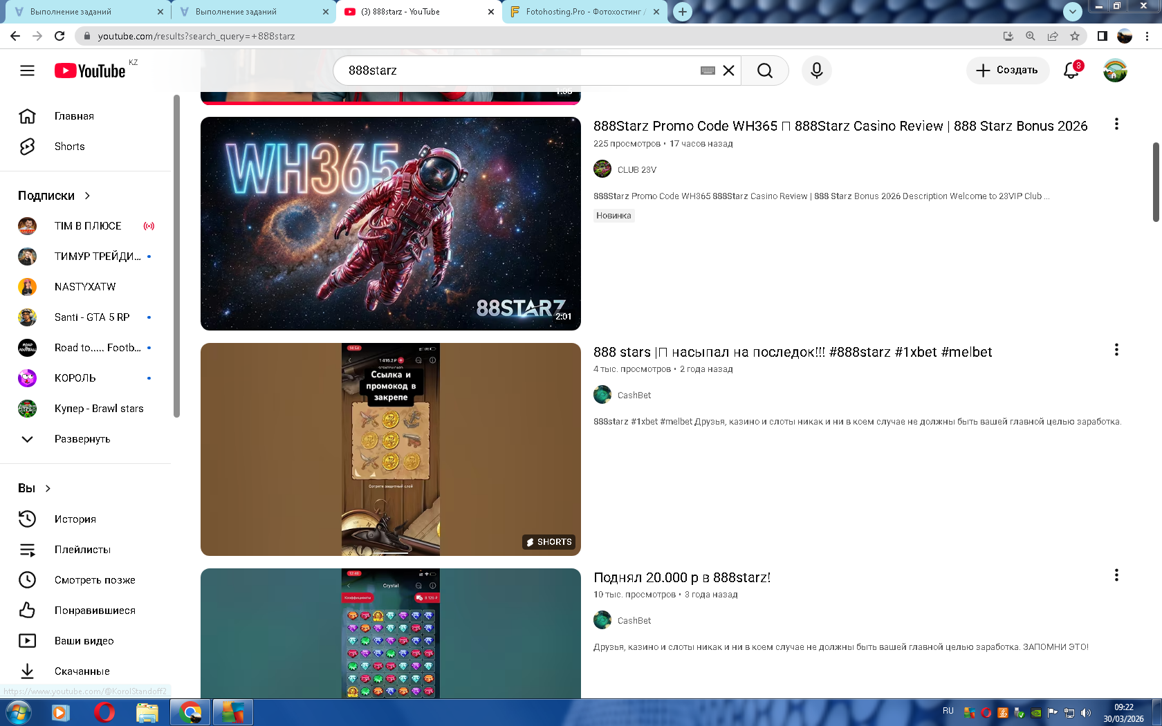This screenshot has width=1162, height=726.
Task: Click the page vertical scrollbar thumb
Action: (1156, 183)
